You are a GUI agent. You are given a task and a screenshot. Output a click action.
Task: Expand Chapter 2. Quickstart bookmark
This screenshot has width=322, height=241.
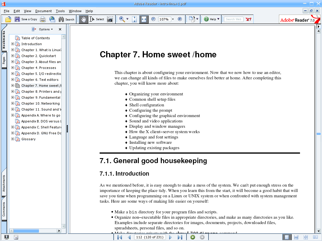tap(12, 56)
